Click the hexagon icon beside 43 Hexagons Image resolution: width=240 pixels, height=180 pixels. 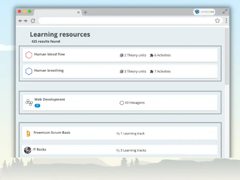tap(122, 103)
